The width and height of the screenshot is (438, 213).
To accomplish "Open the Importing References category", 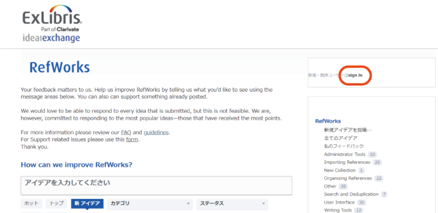I will pos(347,162).
